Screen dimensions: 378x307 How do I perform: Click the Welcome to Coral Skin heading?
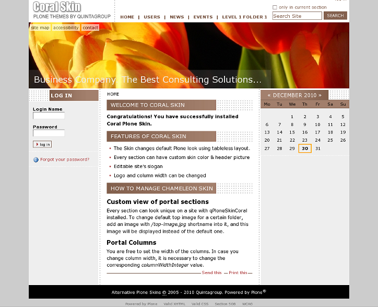click(x=161, y=105)
